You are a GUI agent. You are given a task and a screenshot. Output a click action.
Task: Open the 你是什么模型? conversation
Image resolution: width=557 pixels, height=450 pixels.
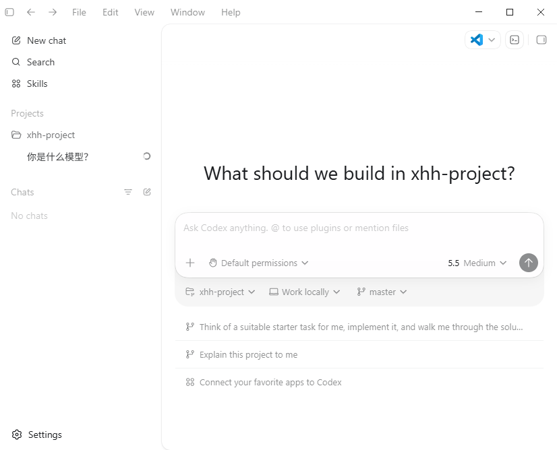click(57, 156)
